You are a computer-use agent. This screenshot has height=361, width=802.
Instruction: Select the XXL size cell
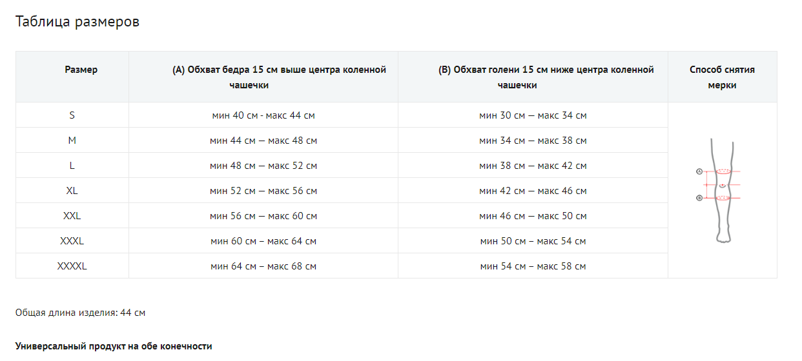pos(72,216)
